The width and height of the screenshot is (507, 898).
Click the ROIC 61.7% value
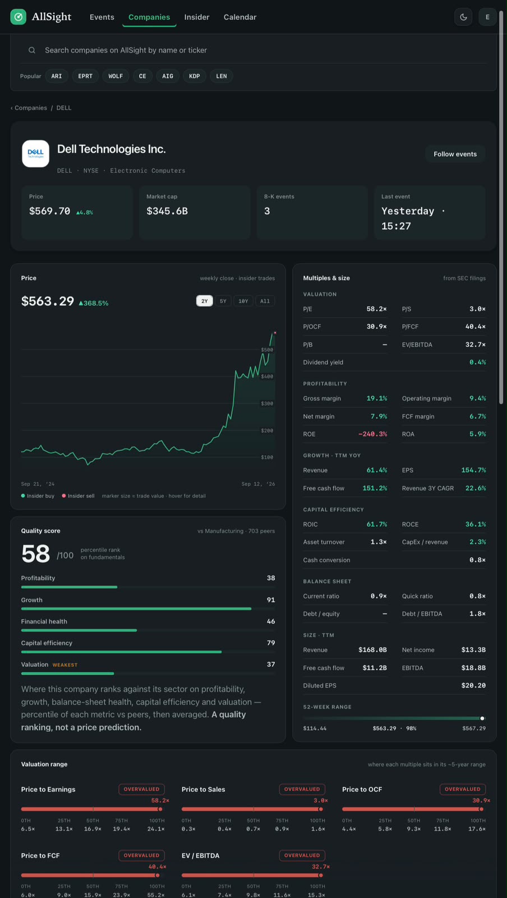tap(376, 524)
